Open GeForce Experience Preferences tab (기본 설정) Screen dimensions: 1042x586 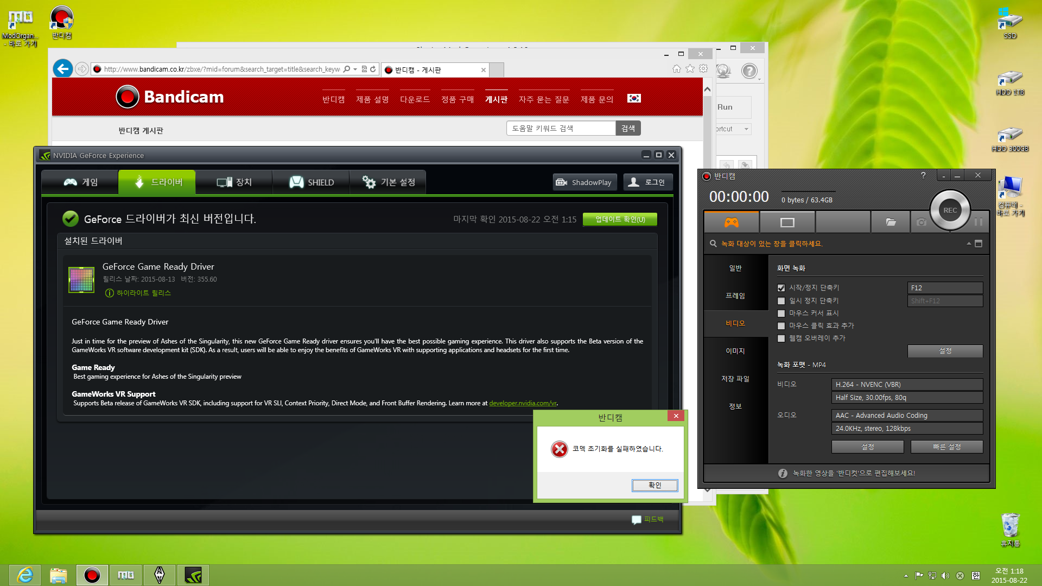[x=388, y=182]
